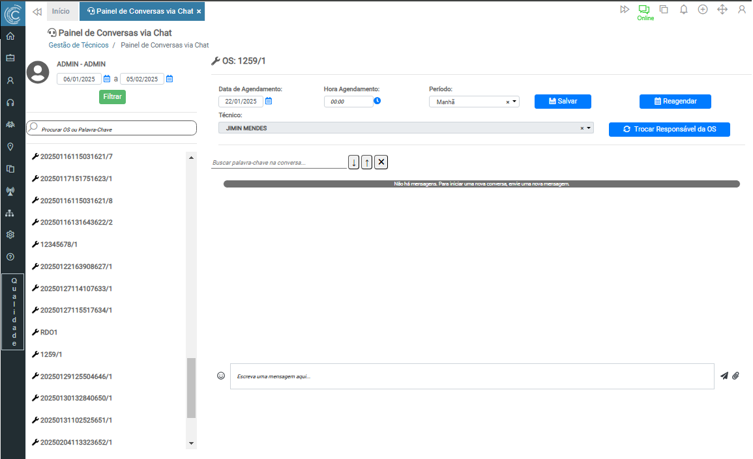Image resolution: width=753 pixels, height=459 pixels.
Task: Click the paperclip attachment icon
Action: pos(735,376)
